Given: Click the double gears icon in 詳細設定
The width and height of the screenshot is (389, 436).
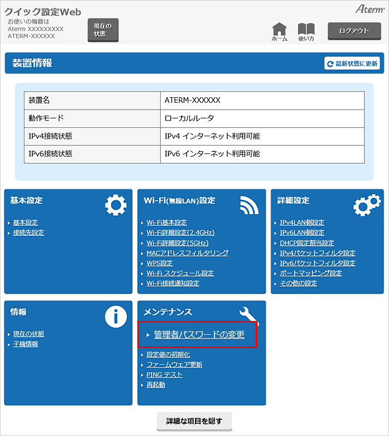Looking at the screenshot, I should [367, 206].
